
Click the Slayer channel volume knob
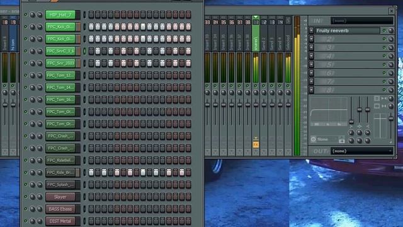click(x=40, y=197)
